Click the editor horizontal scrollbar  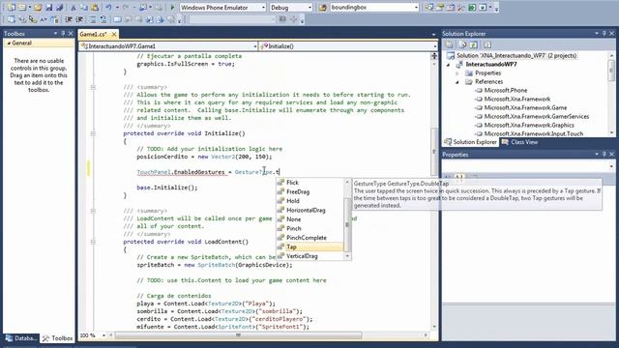(238, 335)
